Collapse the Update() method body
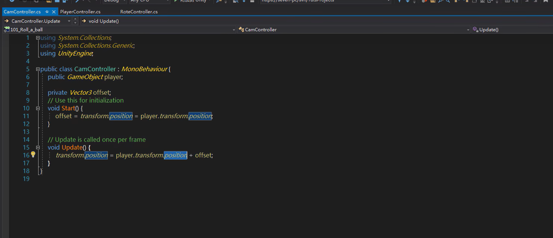The width and height of the screenshot is (553, 238). [x=38, y=148]
